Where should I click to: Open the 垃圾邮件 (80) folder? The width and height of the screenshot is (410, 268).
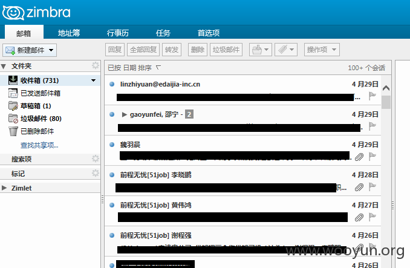click(41, 119)
